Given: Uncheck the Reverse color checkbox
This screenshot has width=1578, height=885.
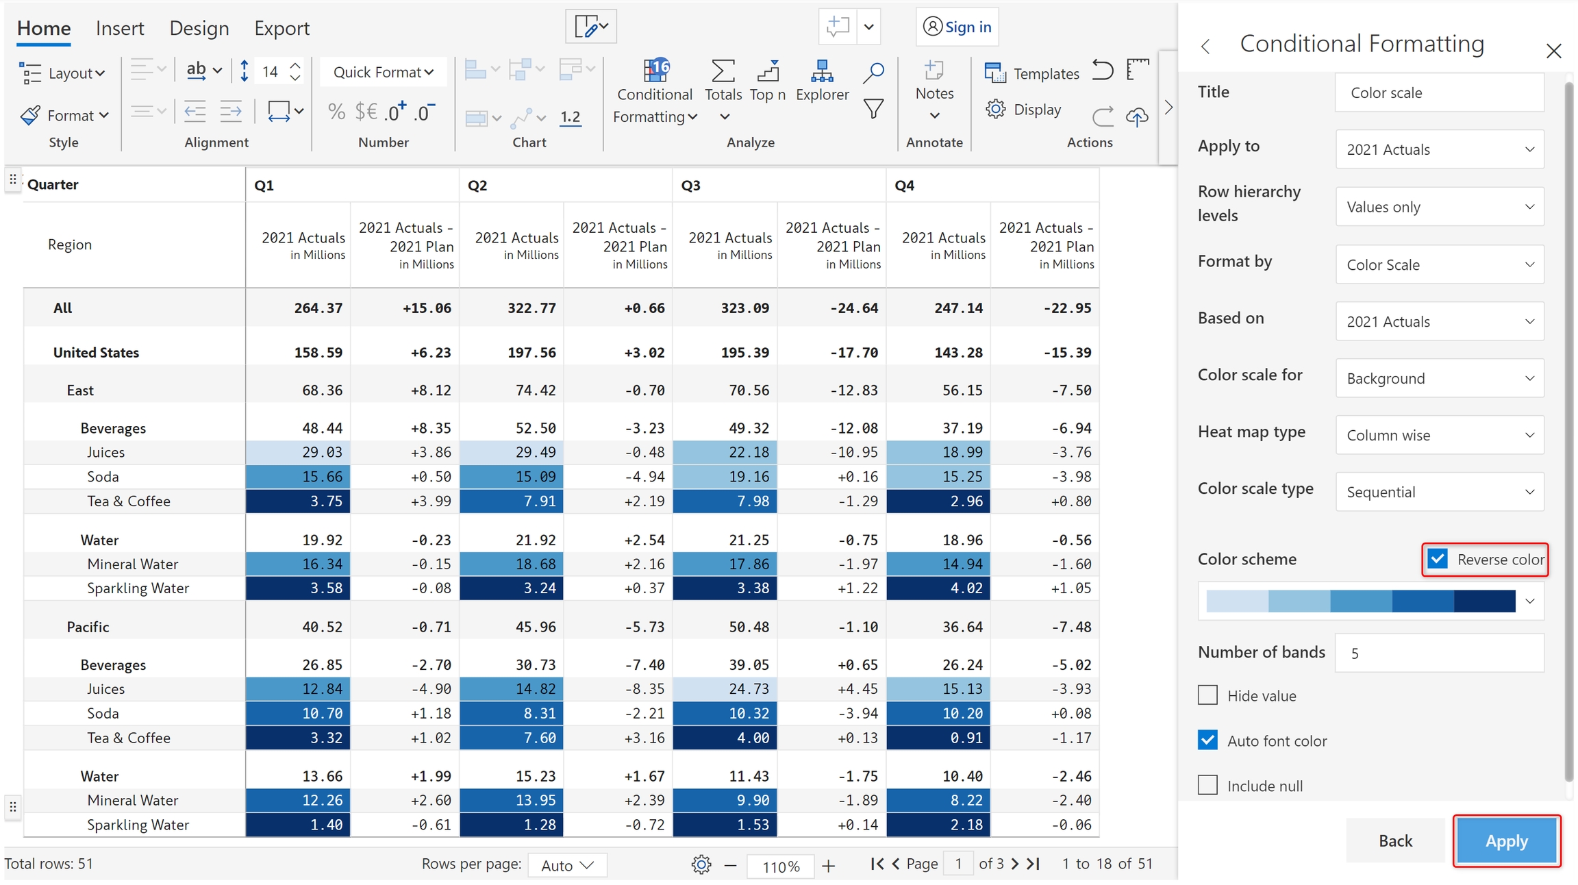Looking at the screenshot, I should click(x=1438, y=559).
